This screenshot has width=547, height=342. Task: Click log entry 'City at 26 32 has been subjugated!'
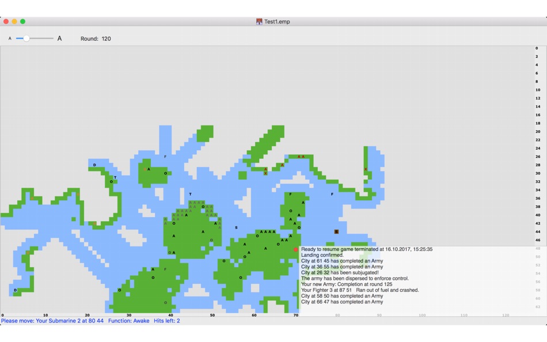tap(340, 272)
